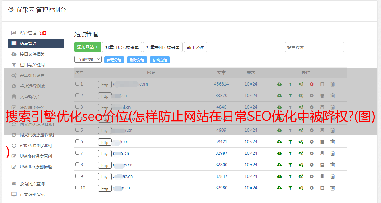Click trash icon in row 5
The height and width of the screenshot is (203, 381).
pos(332,130)
